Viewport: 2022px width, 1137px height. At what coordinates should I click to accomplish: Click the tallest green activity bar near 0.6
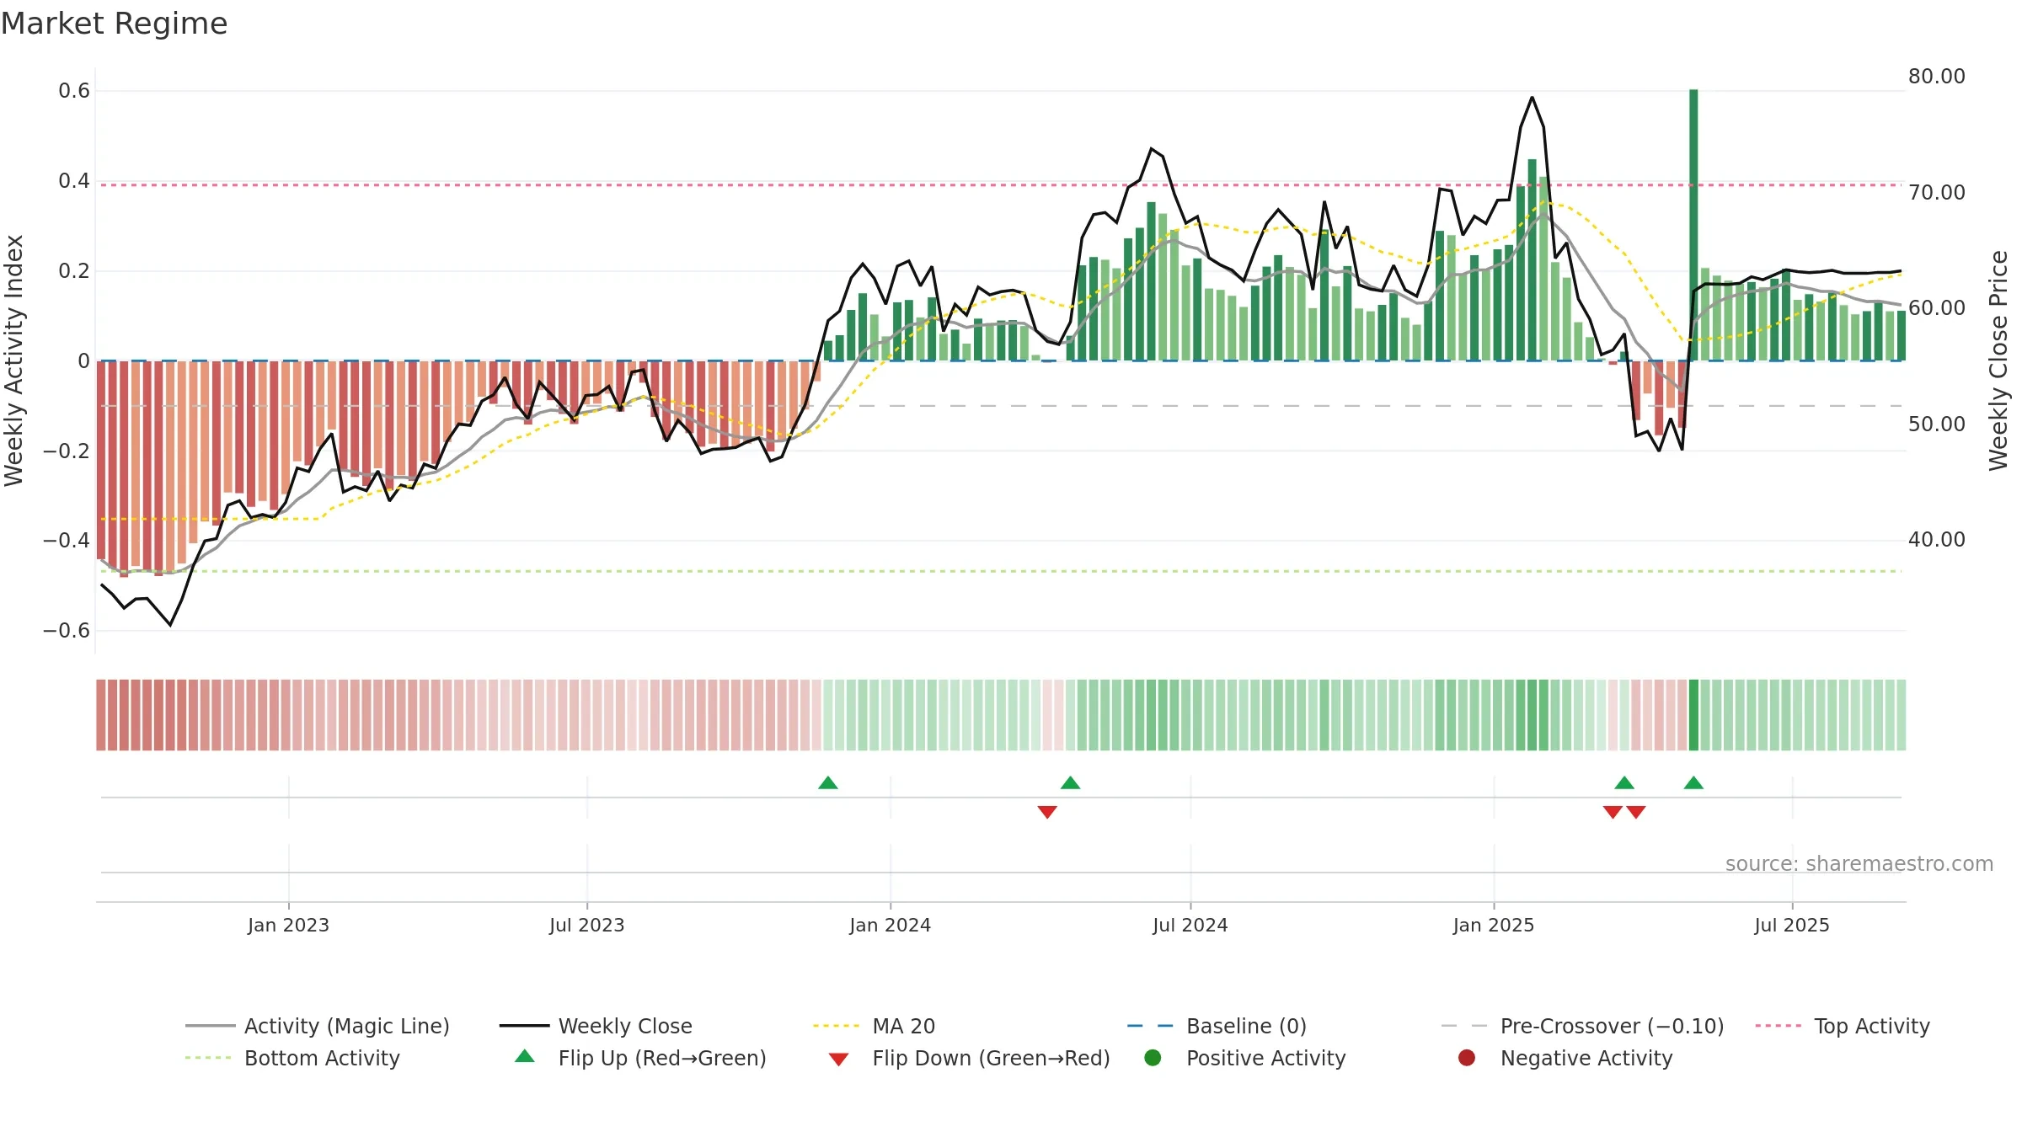(x=1693, y=225)
